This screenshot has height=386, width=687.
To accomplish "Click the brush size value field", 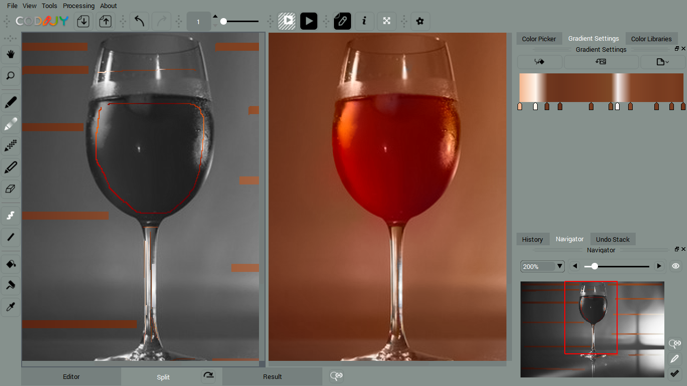I will click(x=198, y=22).
